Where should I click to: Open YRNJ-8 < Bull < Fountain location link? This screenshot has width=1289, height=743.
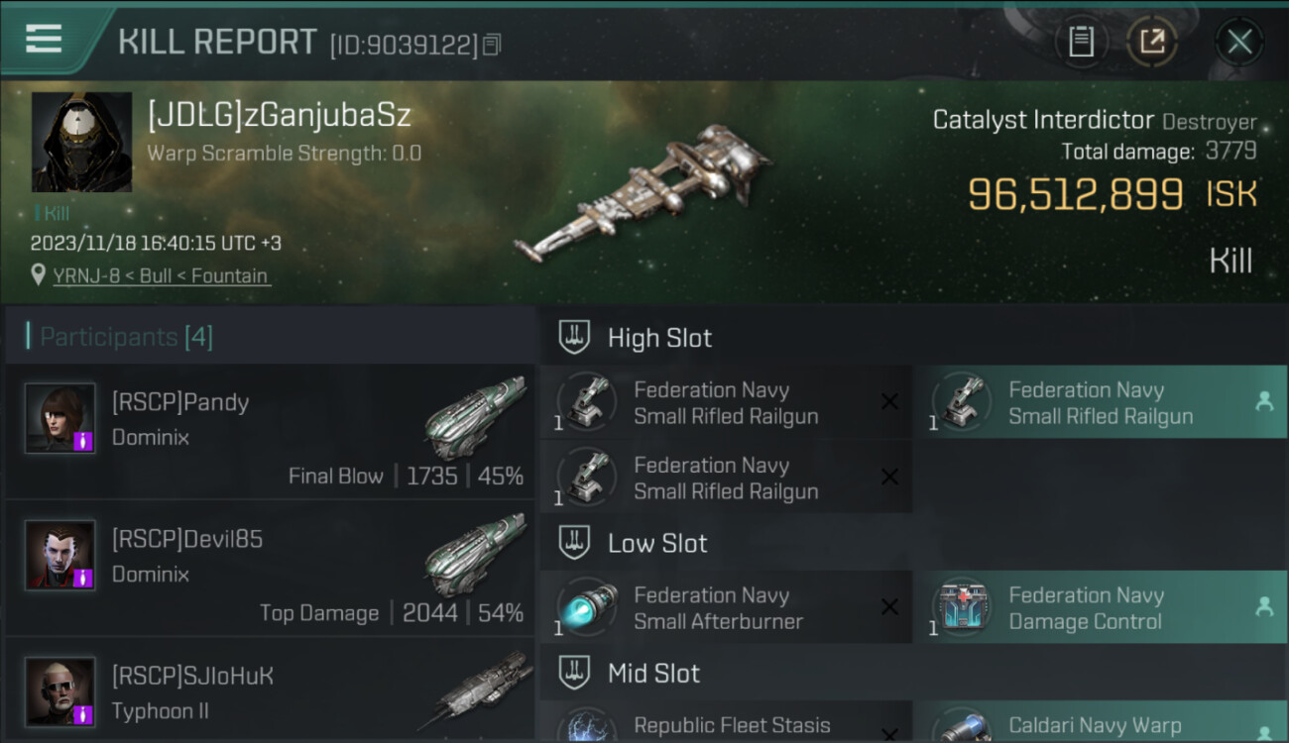coord(161,276)
